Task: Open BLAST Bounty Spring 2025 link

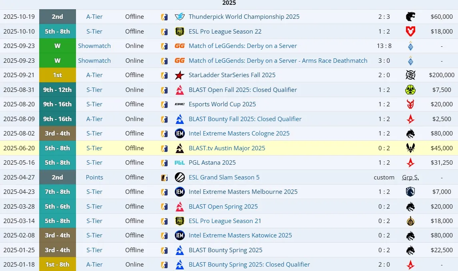Action: click(226, 250)
